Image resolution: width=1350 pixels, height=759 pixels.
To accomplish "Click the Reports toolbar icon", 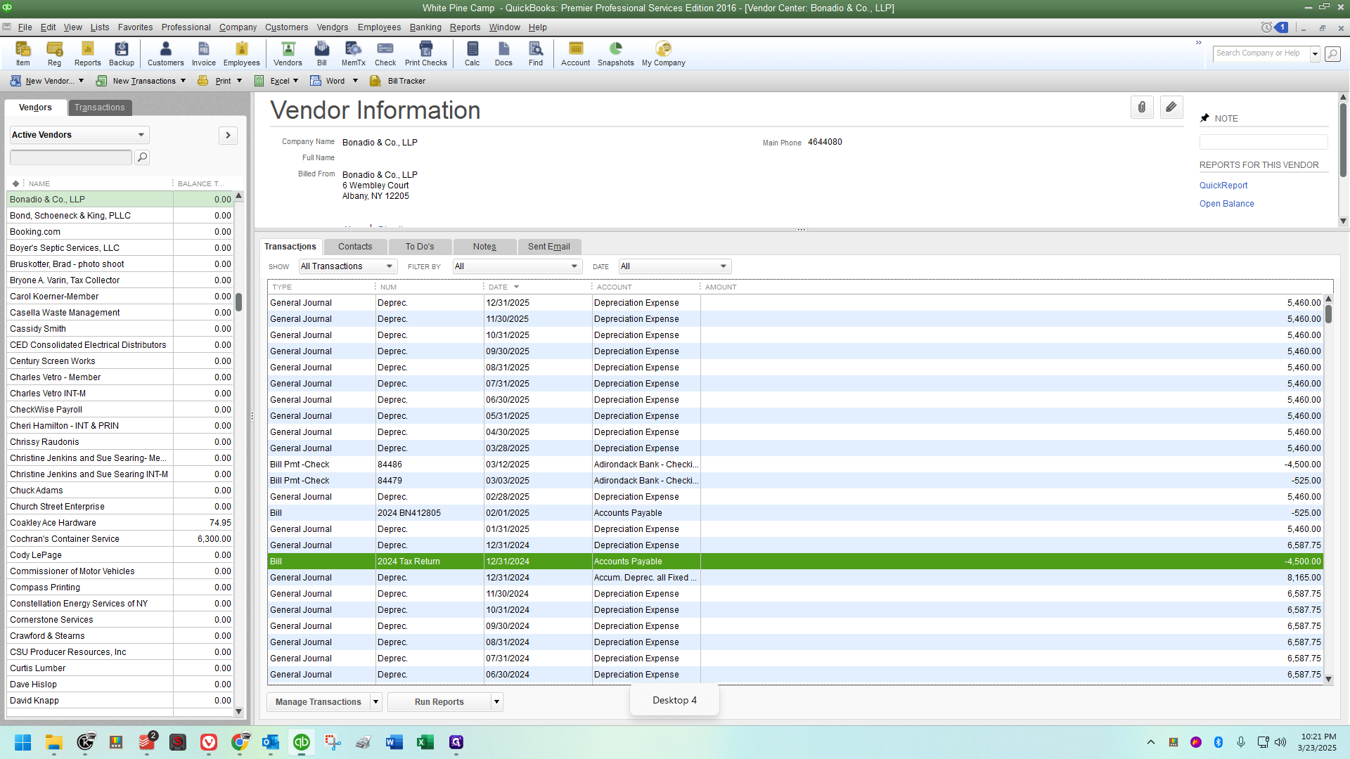I will tap(88, 53).
